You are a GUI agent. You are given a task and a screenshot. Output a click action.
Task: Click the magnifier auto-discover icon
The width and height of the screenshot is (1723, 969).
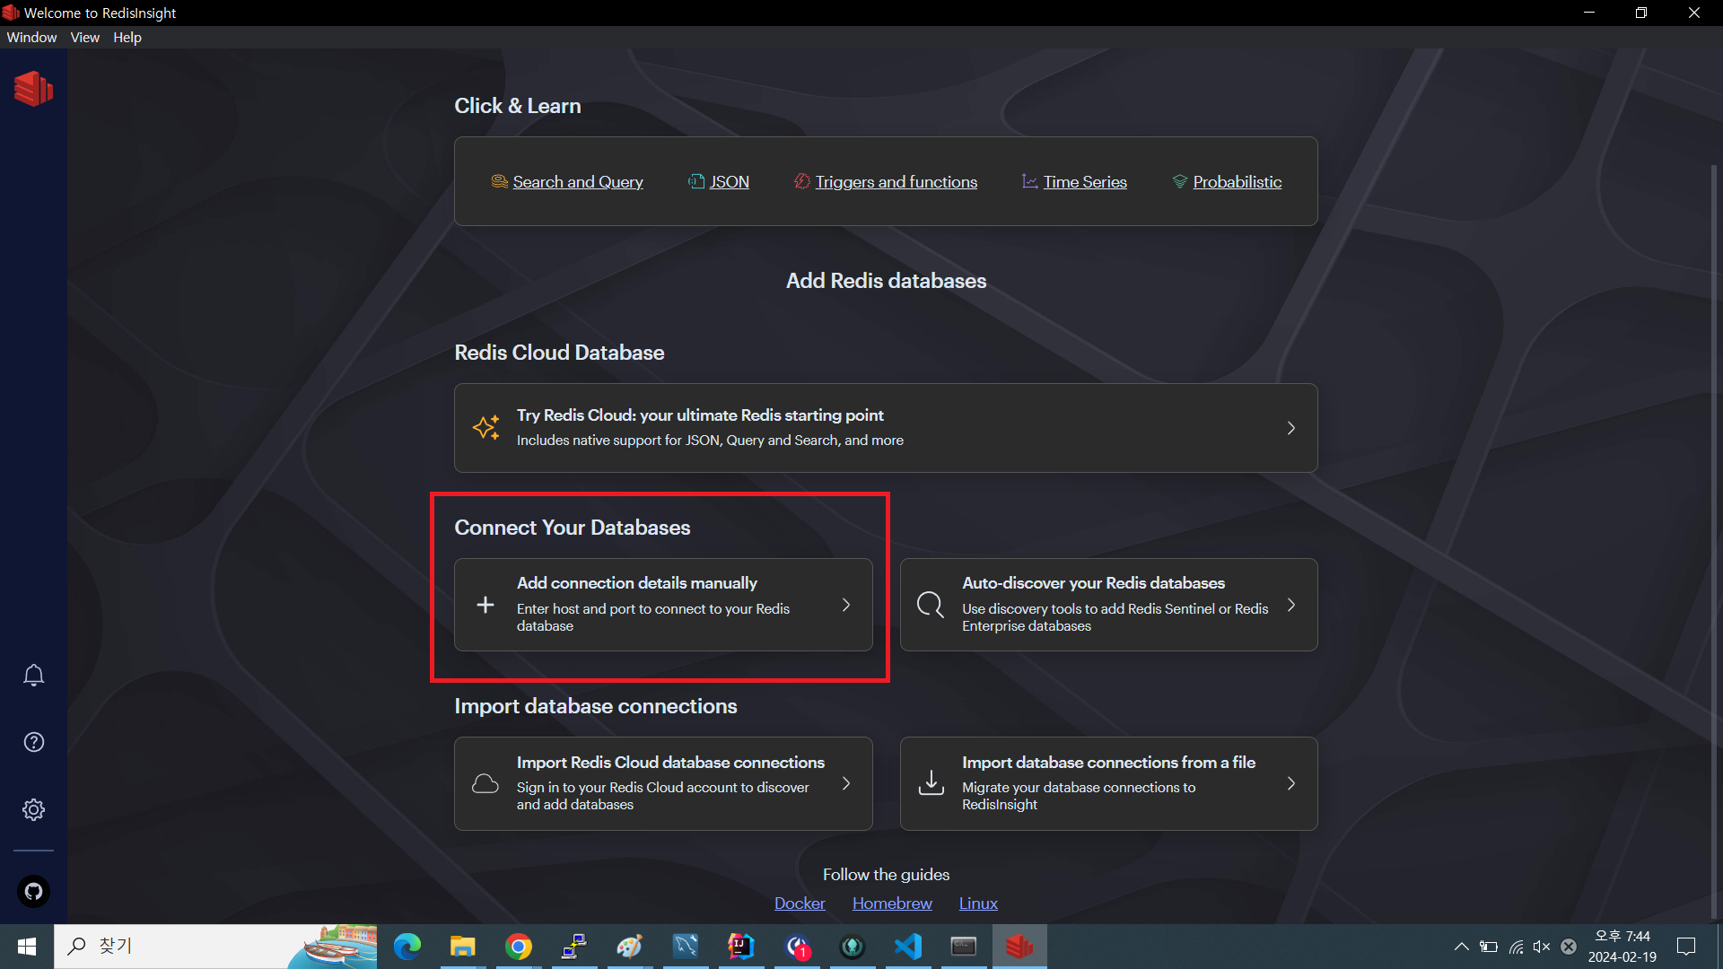pos(931,605)
